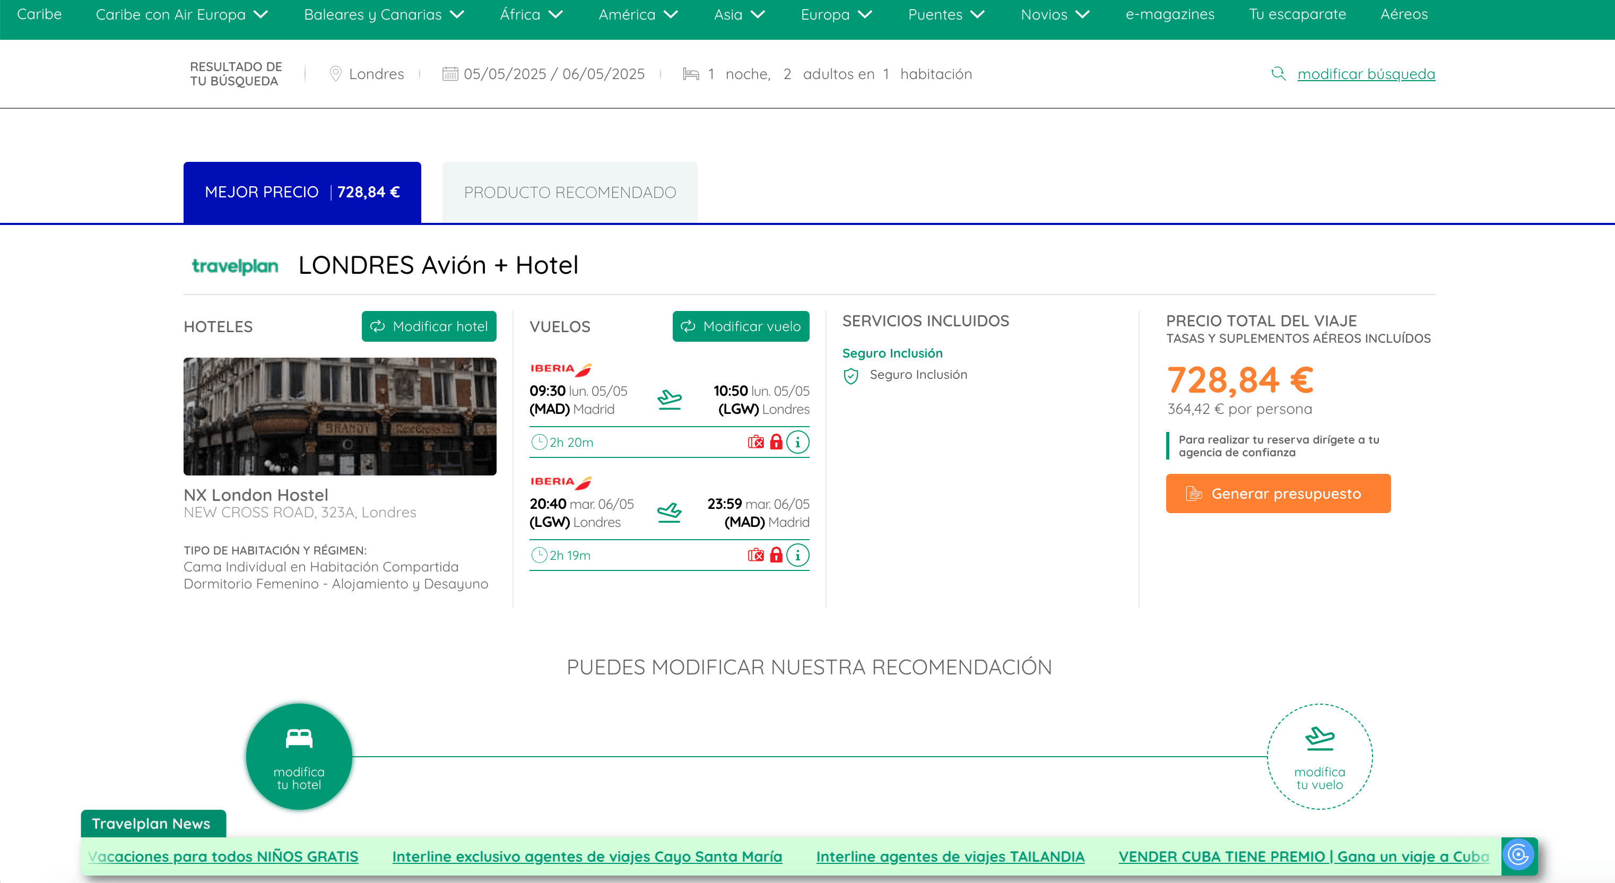Switch to the PRODUCTO RECOMENDADO tab
This screenshot has height=883, width=1615.
569,192
